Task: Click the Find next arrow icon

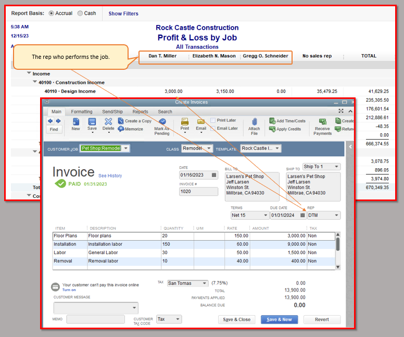Action: [58, 121]
